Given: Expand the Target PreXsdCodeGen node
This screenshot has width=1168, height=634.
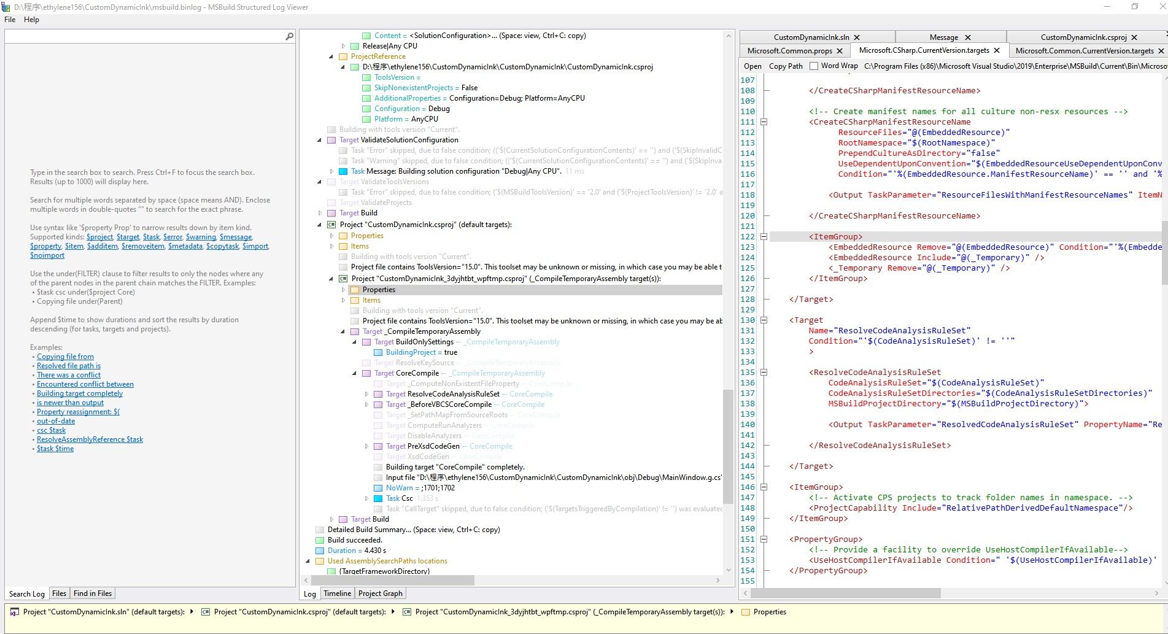Looking at the screenshot, I should coord(367,446).
